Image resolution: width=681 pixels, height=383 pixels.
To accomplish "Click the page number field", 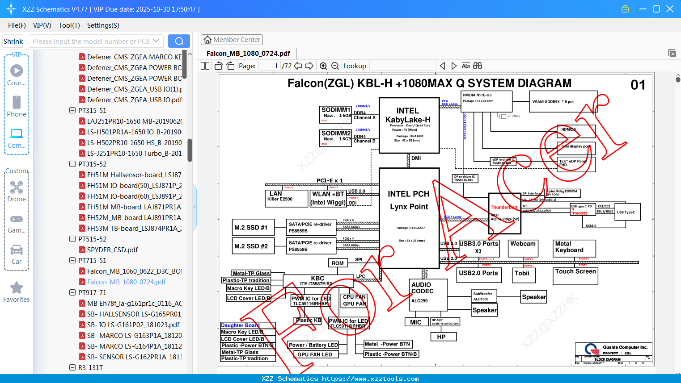I will point(269,66).
